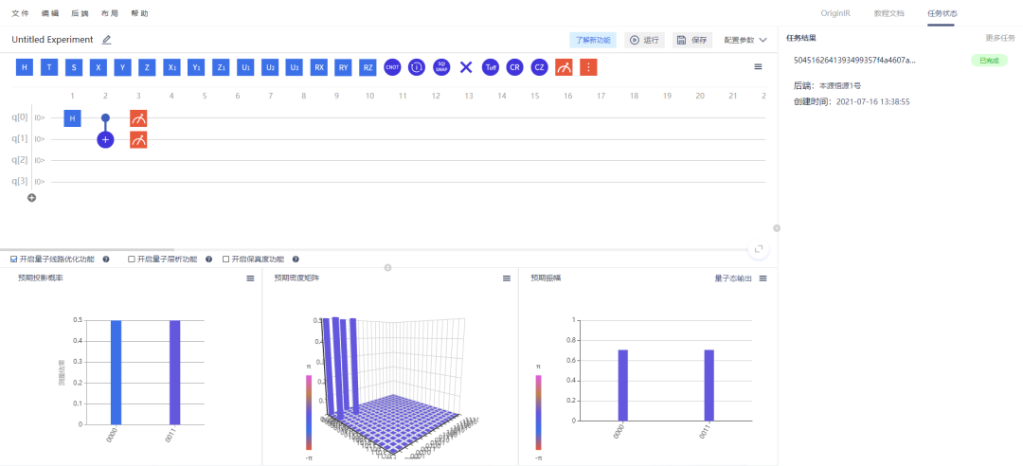Image resolution: width=1023 pixels, height=466 pixels.
Task: Open circuit area hamburger menu
Action: click(x=758, y=66)
